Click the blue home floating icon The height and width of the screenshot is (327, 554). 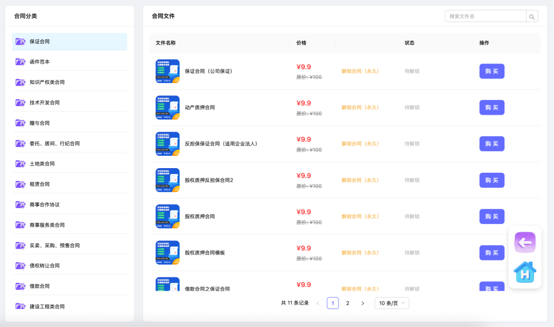tap(525, 272)
